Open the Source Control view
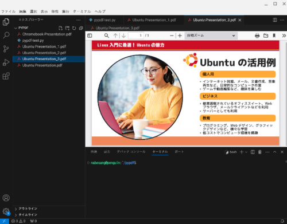The width and height of the screenshot is (287, 224). (6, 49)
